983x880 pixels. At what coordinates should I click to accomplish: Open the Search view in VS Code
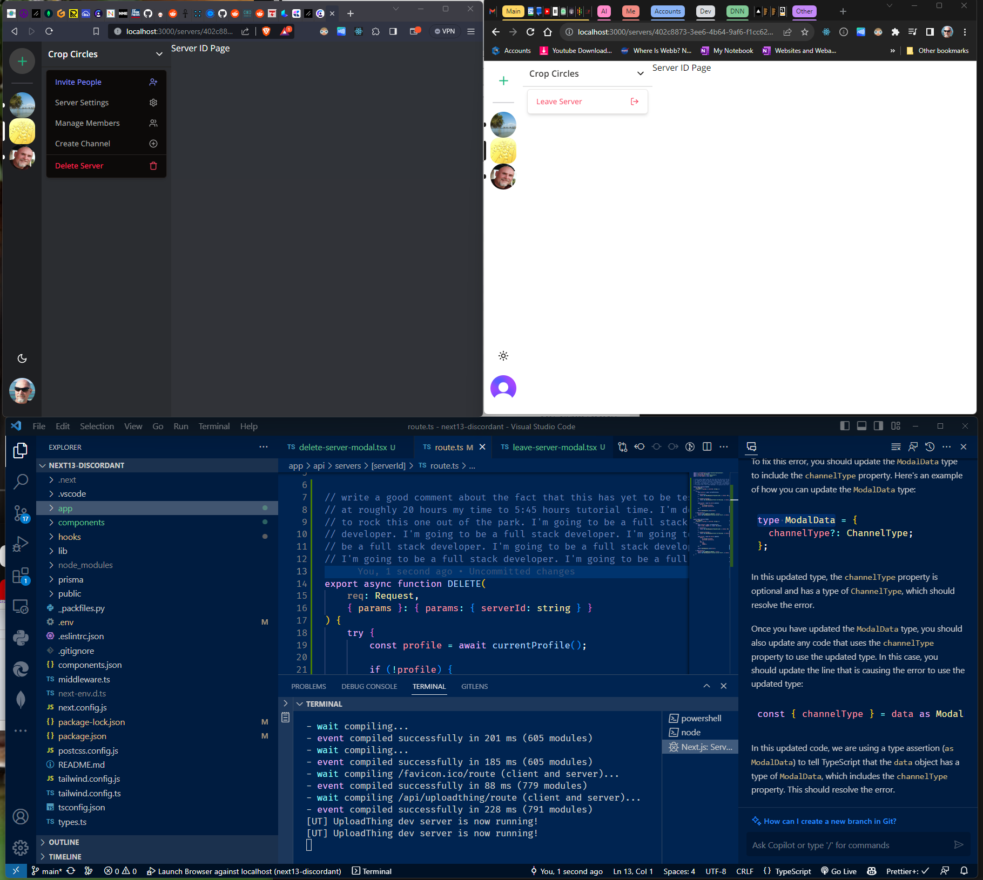click(21, 482)
